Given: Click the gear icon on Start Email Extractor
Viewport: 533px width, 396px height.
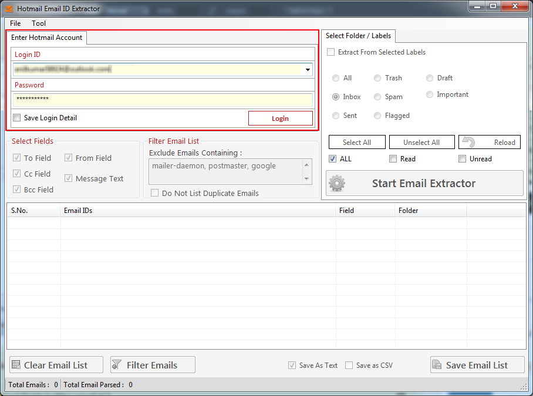Looking at the screenshot, I should coord(337,184).
